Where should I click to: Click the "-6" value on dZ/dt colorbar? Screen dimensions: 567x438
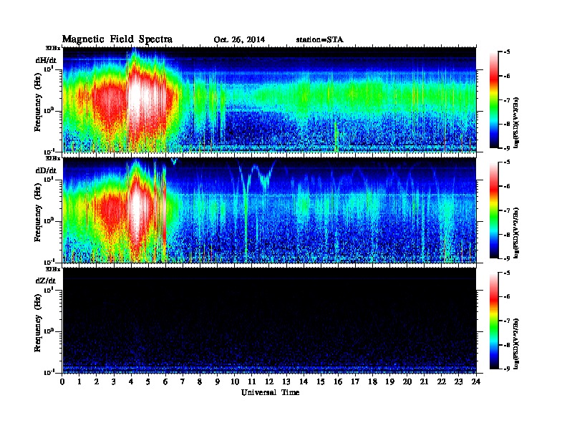[507, 297]
